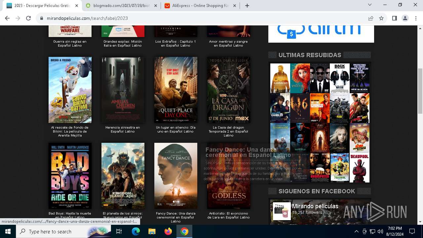
Task: Open Get the Gringo sidebar thumbnail
Action: pos(320,108)
